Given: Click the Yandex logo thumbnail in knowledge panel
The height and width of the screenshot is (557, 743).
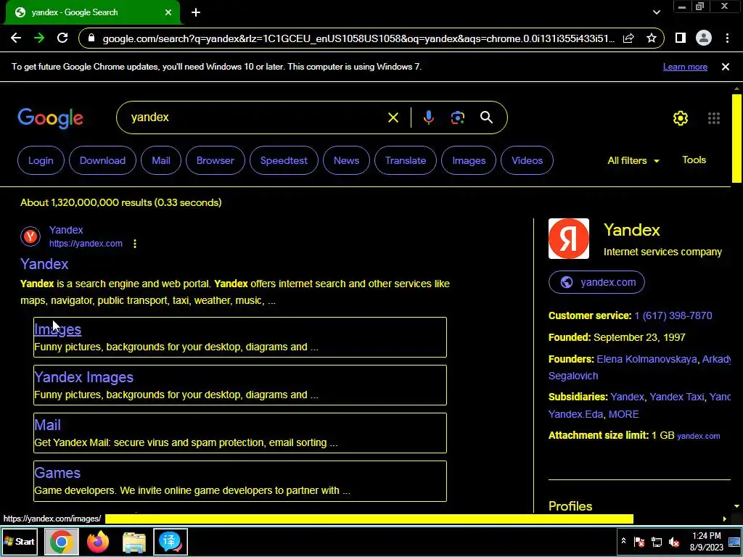Looking at the screenshot, I should click(569, 239).
